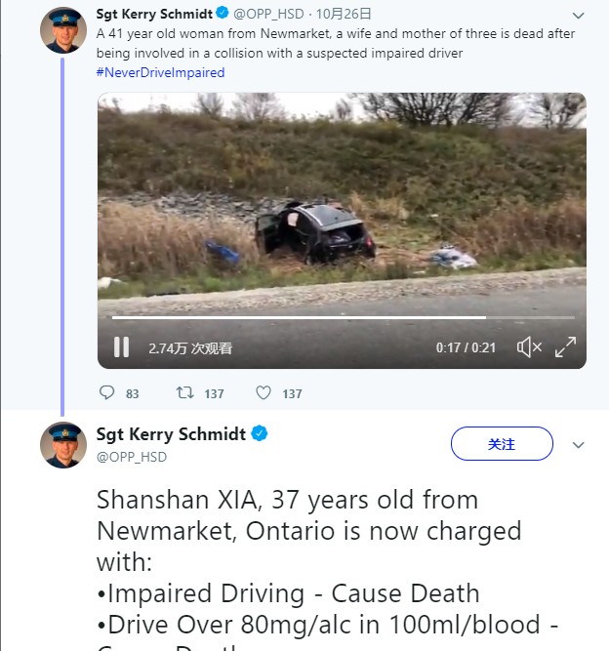Reply to the first tweet
609x651 pixels.
(x=107, y=393)
